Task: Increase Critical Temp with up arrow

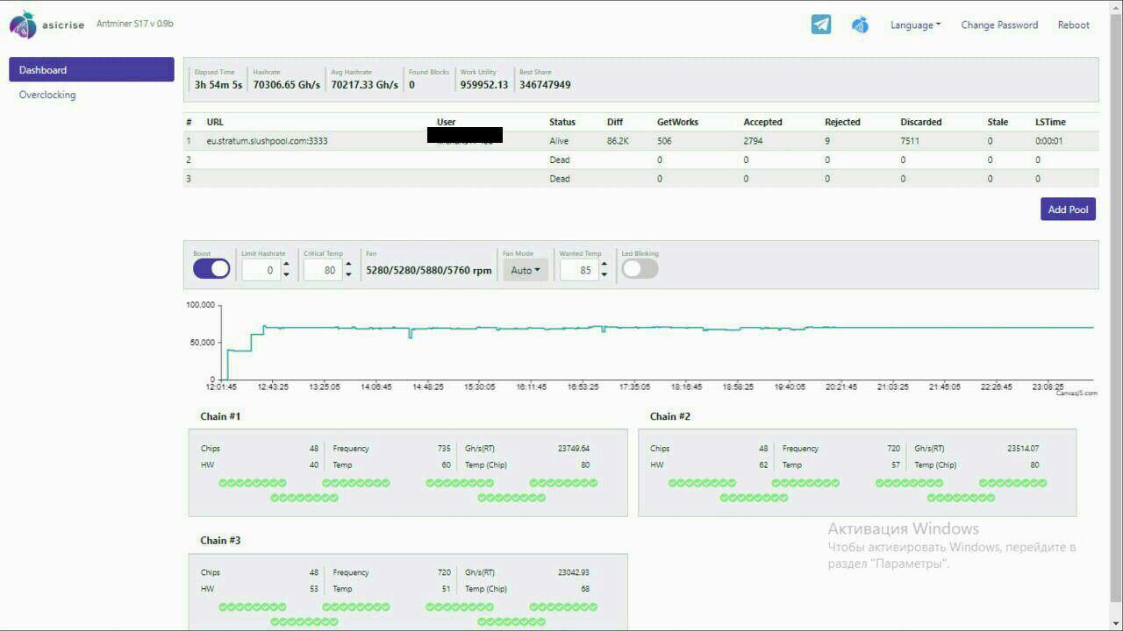Action: (x=348, y=265)
